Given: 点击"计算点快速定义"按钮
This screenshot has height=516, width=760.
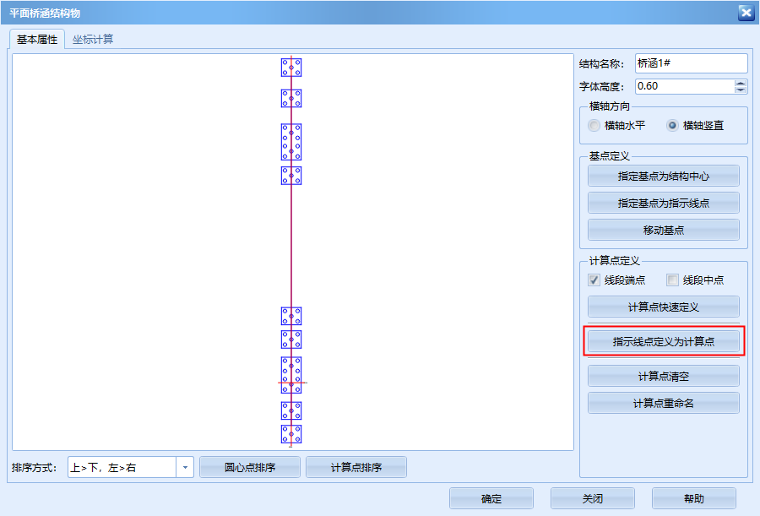Looking at the screenshot, I should [663, 306].
